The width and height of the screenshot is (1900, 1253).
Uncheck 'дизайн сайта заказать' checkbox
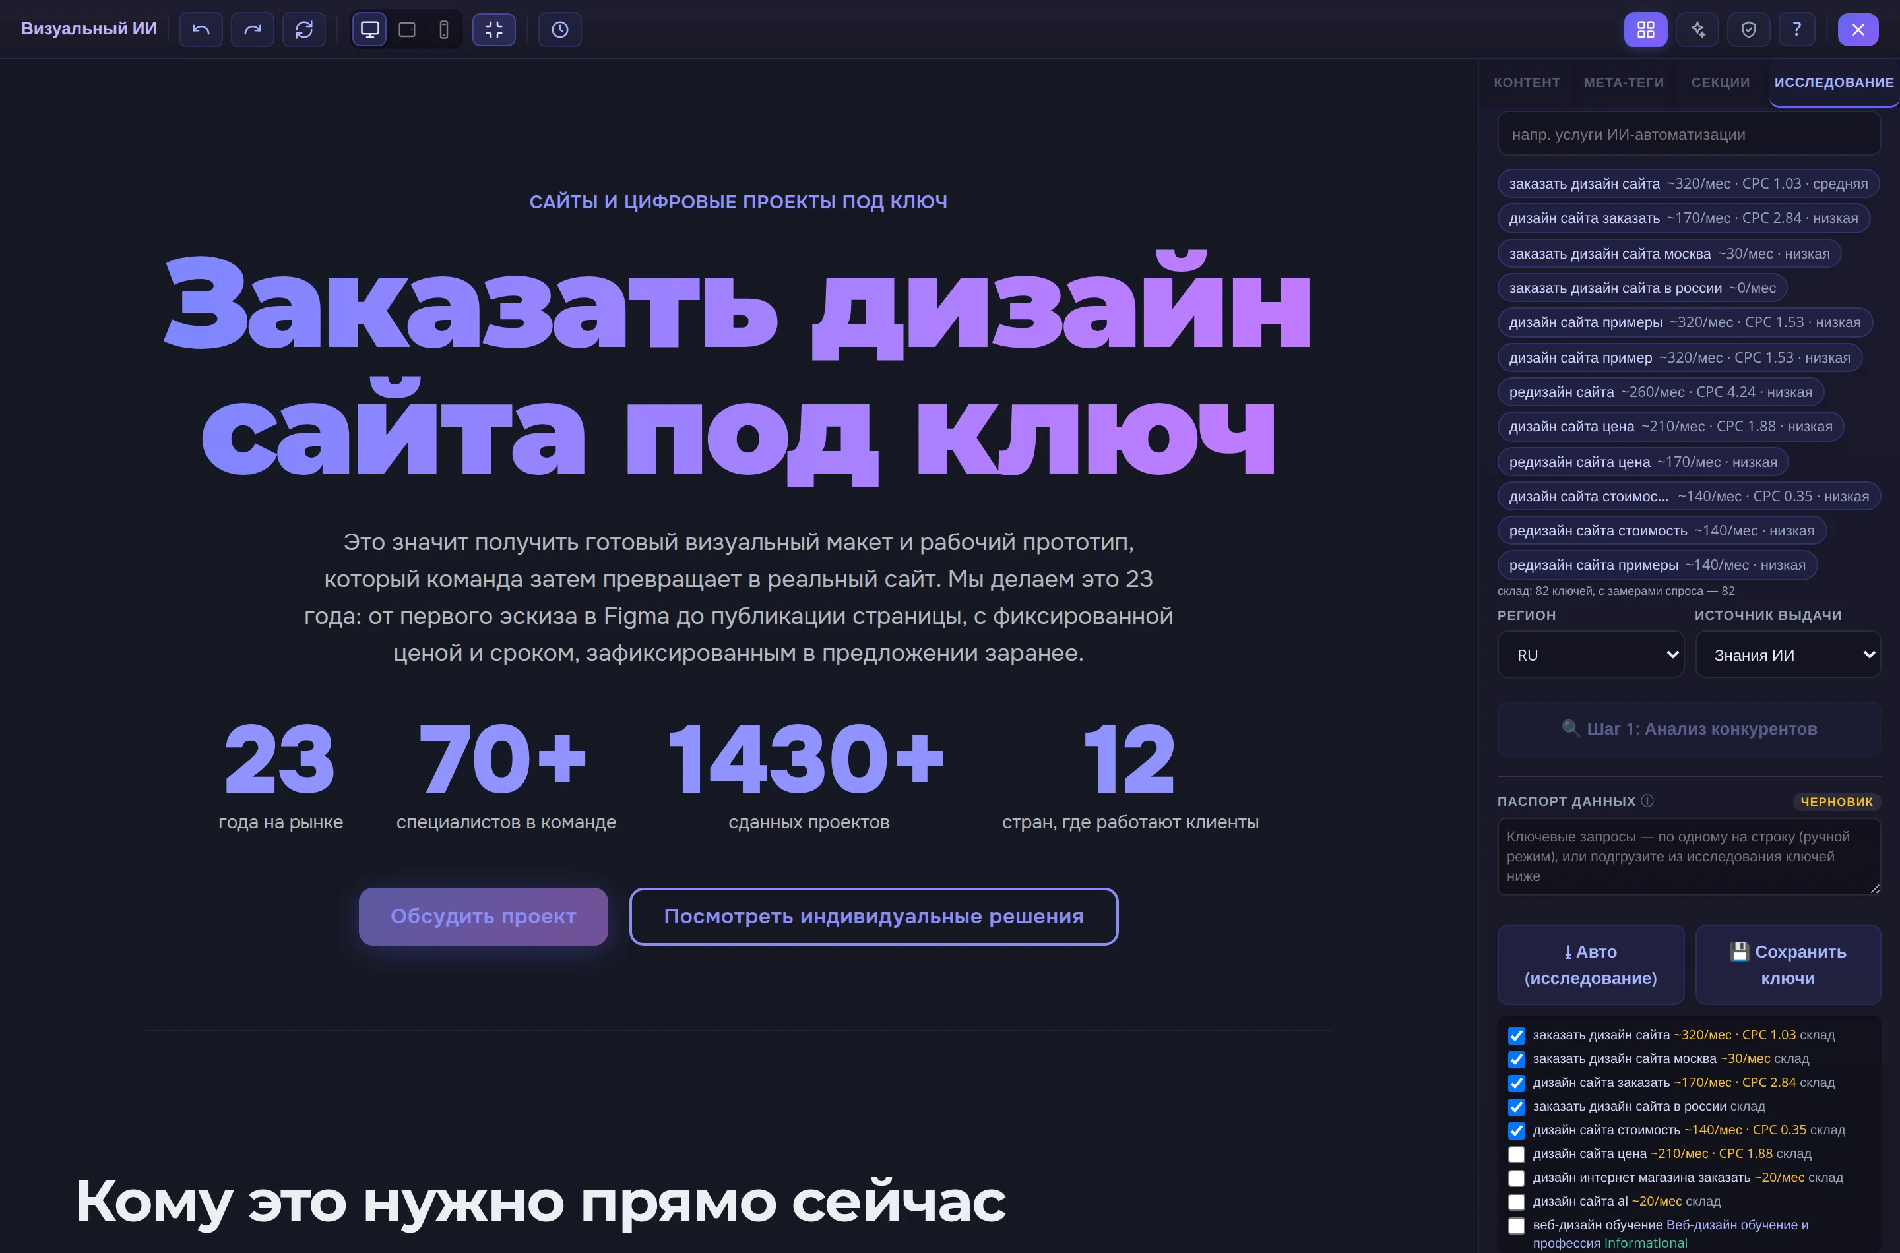pyautogui.click(x=1516, y=1084)
